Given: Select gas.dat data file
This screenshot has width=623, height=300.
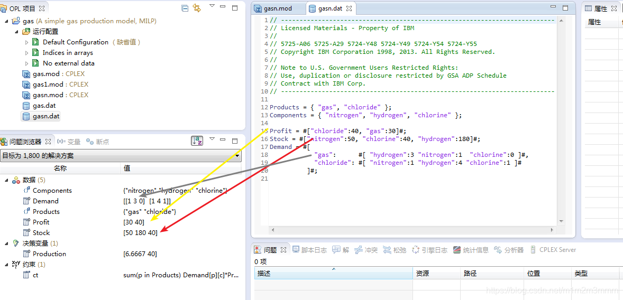Looking at the screenshot, I should [x=39, y=106].
